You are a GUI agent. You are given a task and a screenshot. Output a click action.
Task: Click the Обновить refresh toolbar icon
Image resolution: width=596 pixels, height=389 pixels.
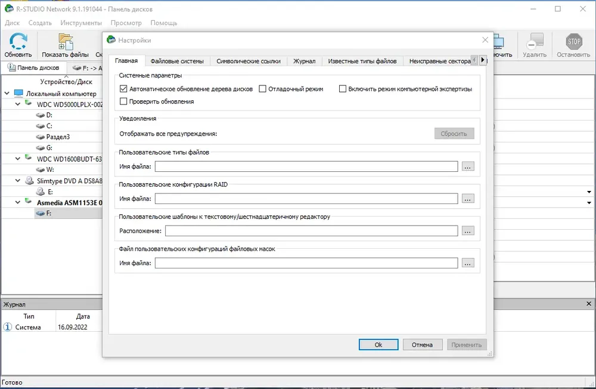[18, 41]
